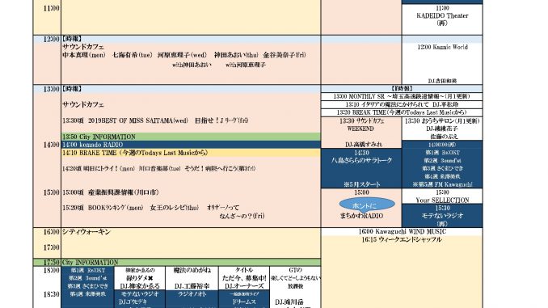Click the 16:00 Kawaguchi WIND MUSIC row
Viewport: 548px width, 308px height.
[x=402, y=232]
